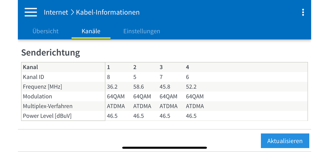Click the Internet breadcrumb link
The image size is (329, 152).
tap(56, 12)
